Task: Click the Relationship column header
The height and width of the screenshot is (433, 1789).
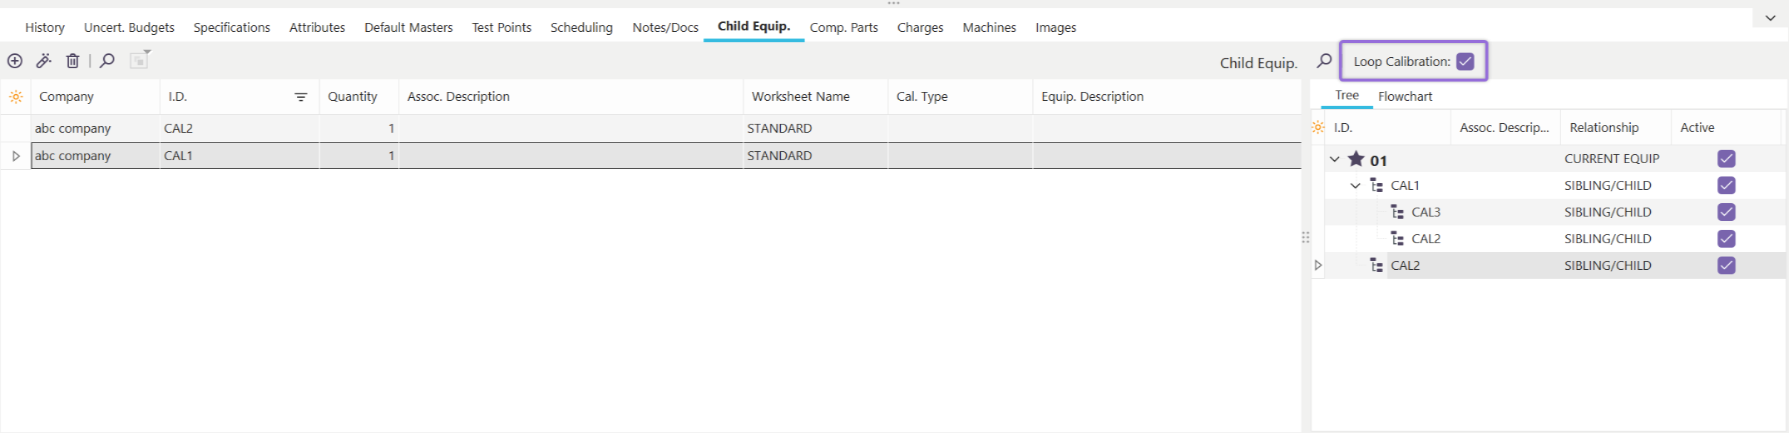Action: [1603, 128]
